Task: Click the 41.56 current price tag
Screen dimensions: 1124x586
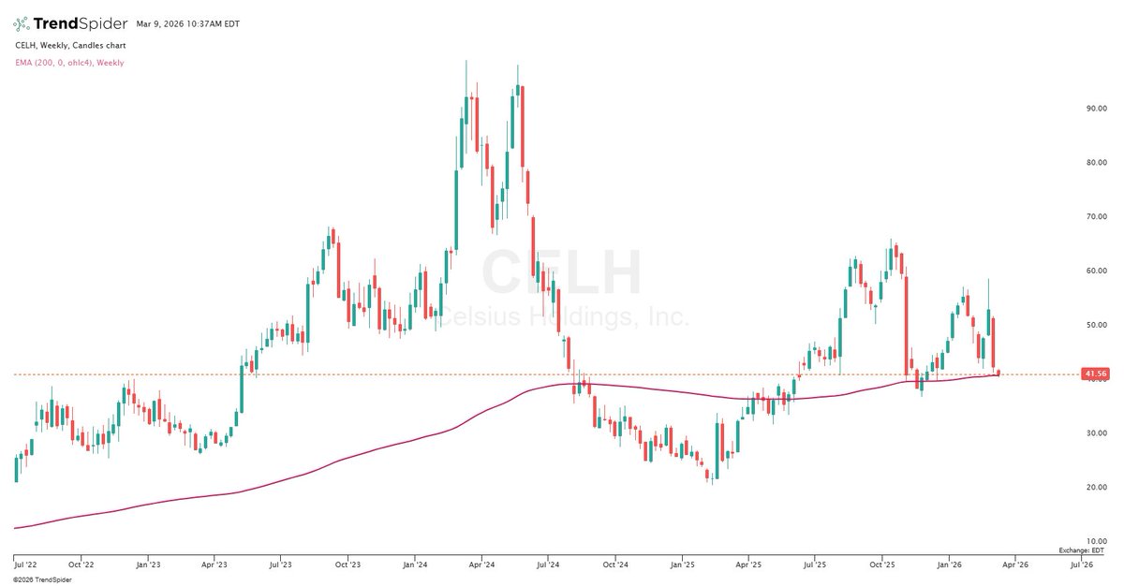Action: (x=1095, y=374)
